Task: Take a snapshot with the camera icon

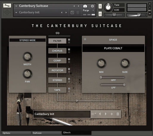Action: click(x=85, y=6)
